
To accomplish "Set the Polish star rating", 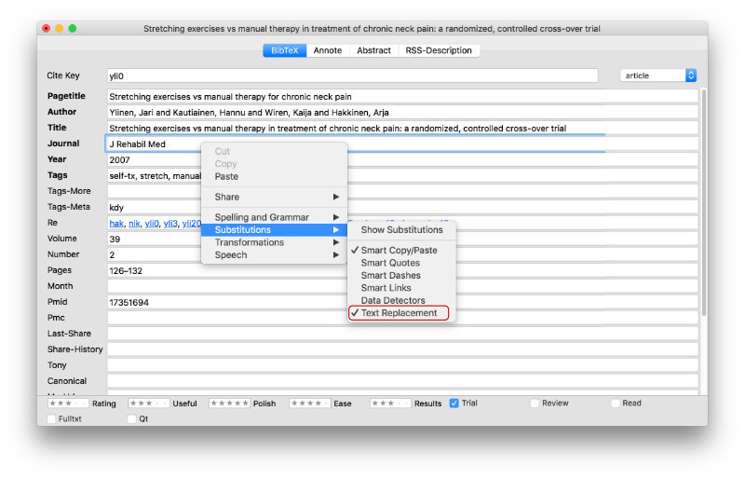I will [229, 404].
